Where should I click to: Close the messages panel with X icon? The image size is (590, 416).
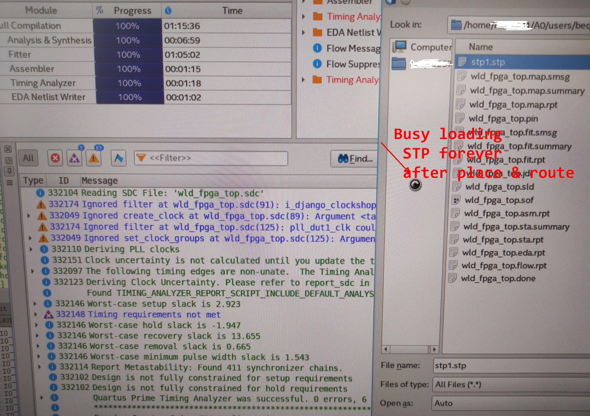tap(8, 149)
